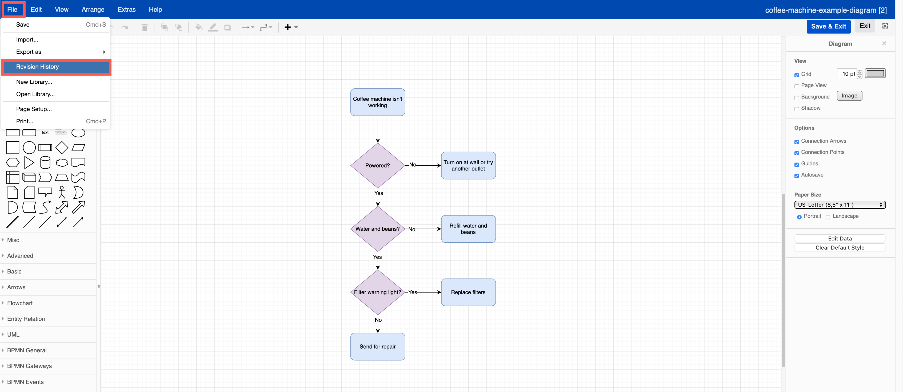The image size is (903, 392).
Task: Open the Fill Color tool
Action: coord(198,27)
